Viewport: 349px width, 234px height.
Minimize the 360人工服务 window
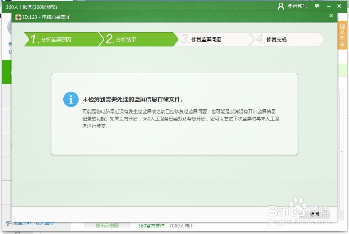[329, 6]
